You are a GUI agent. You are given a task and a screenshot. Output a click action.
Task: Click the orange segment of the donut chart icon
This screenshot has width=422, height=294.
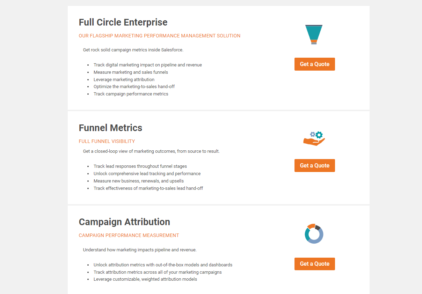[x=311, y=227]
